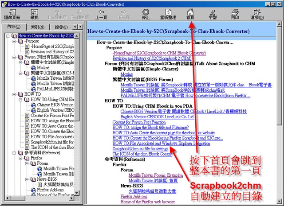Click web icon beside English Version:CEBO tree item
The width and height of the screenshot is (284, 206).
[33, 110]
